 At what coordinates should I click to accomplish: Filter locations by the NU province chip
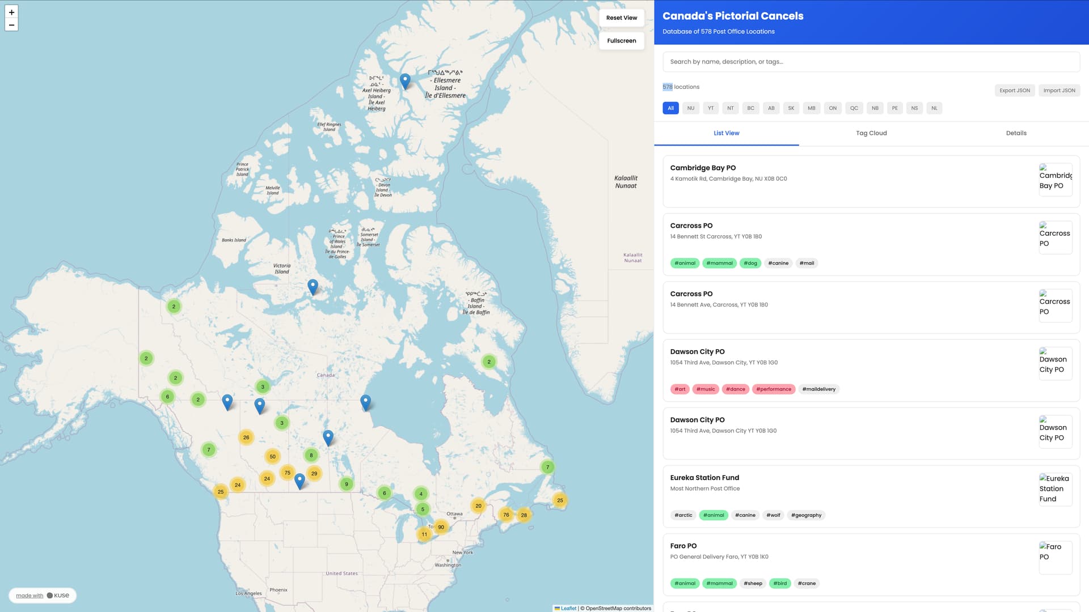tap(690, 108)
